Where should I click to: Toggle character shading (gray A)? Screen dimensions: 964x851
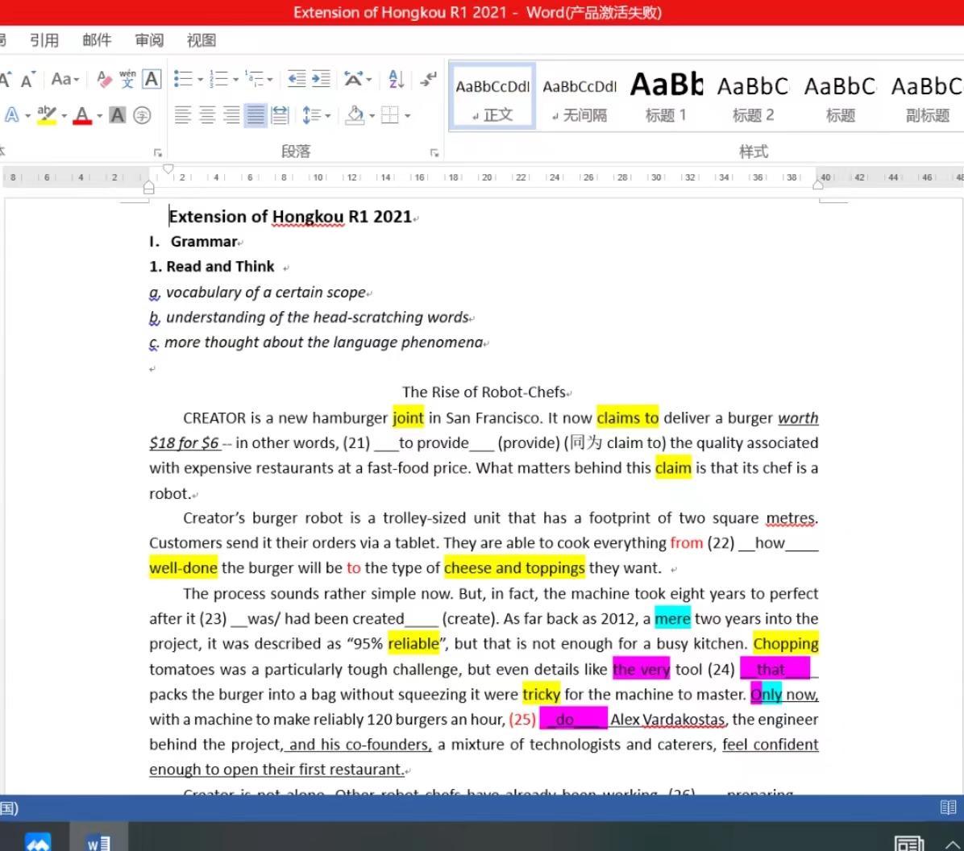click(x=118, y=115)
